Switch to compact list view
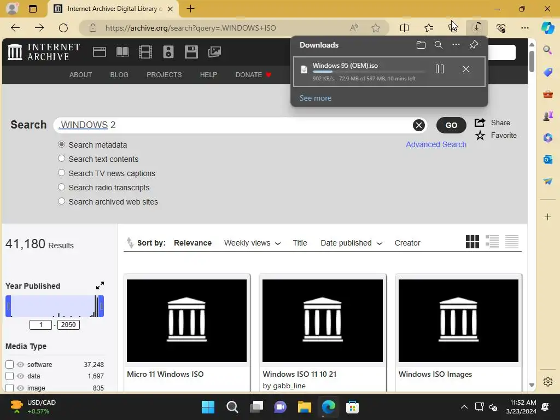The height and width of the screenshot is (420, 560). (x=512, y=242)
